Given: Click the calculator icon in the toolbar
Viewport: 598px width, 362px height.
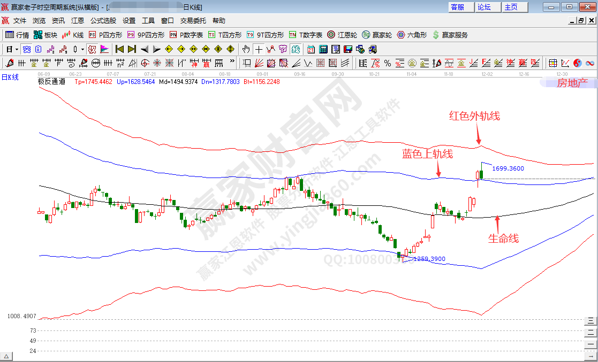Looking at the screenshot, I should click(323, 49).
